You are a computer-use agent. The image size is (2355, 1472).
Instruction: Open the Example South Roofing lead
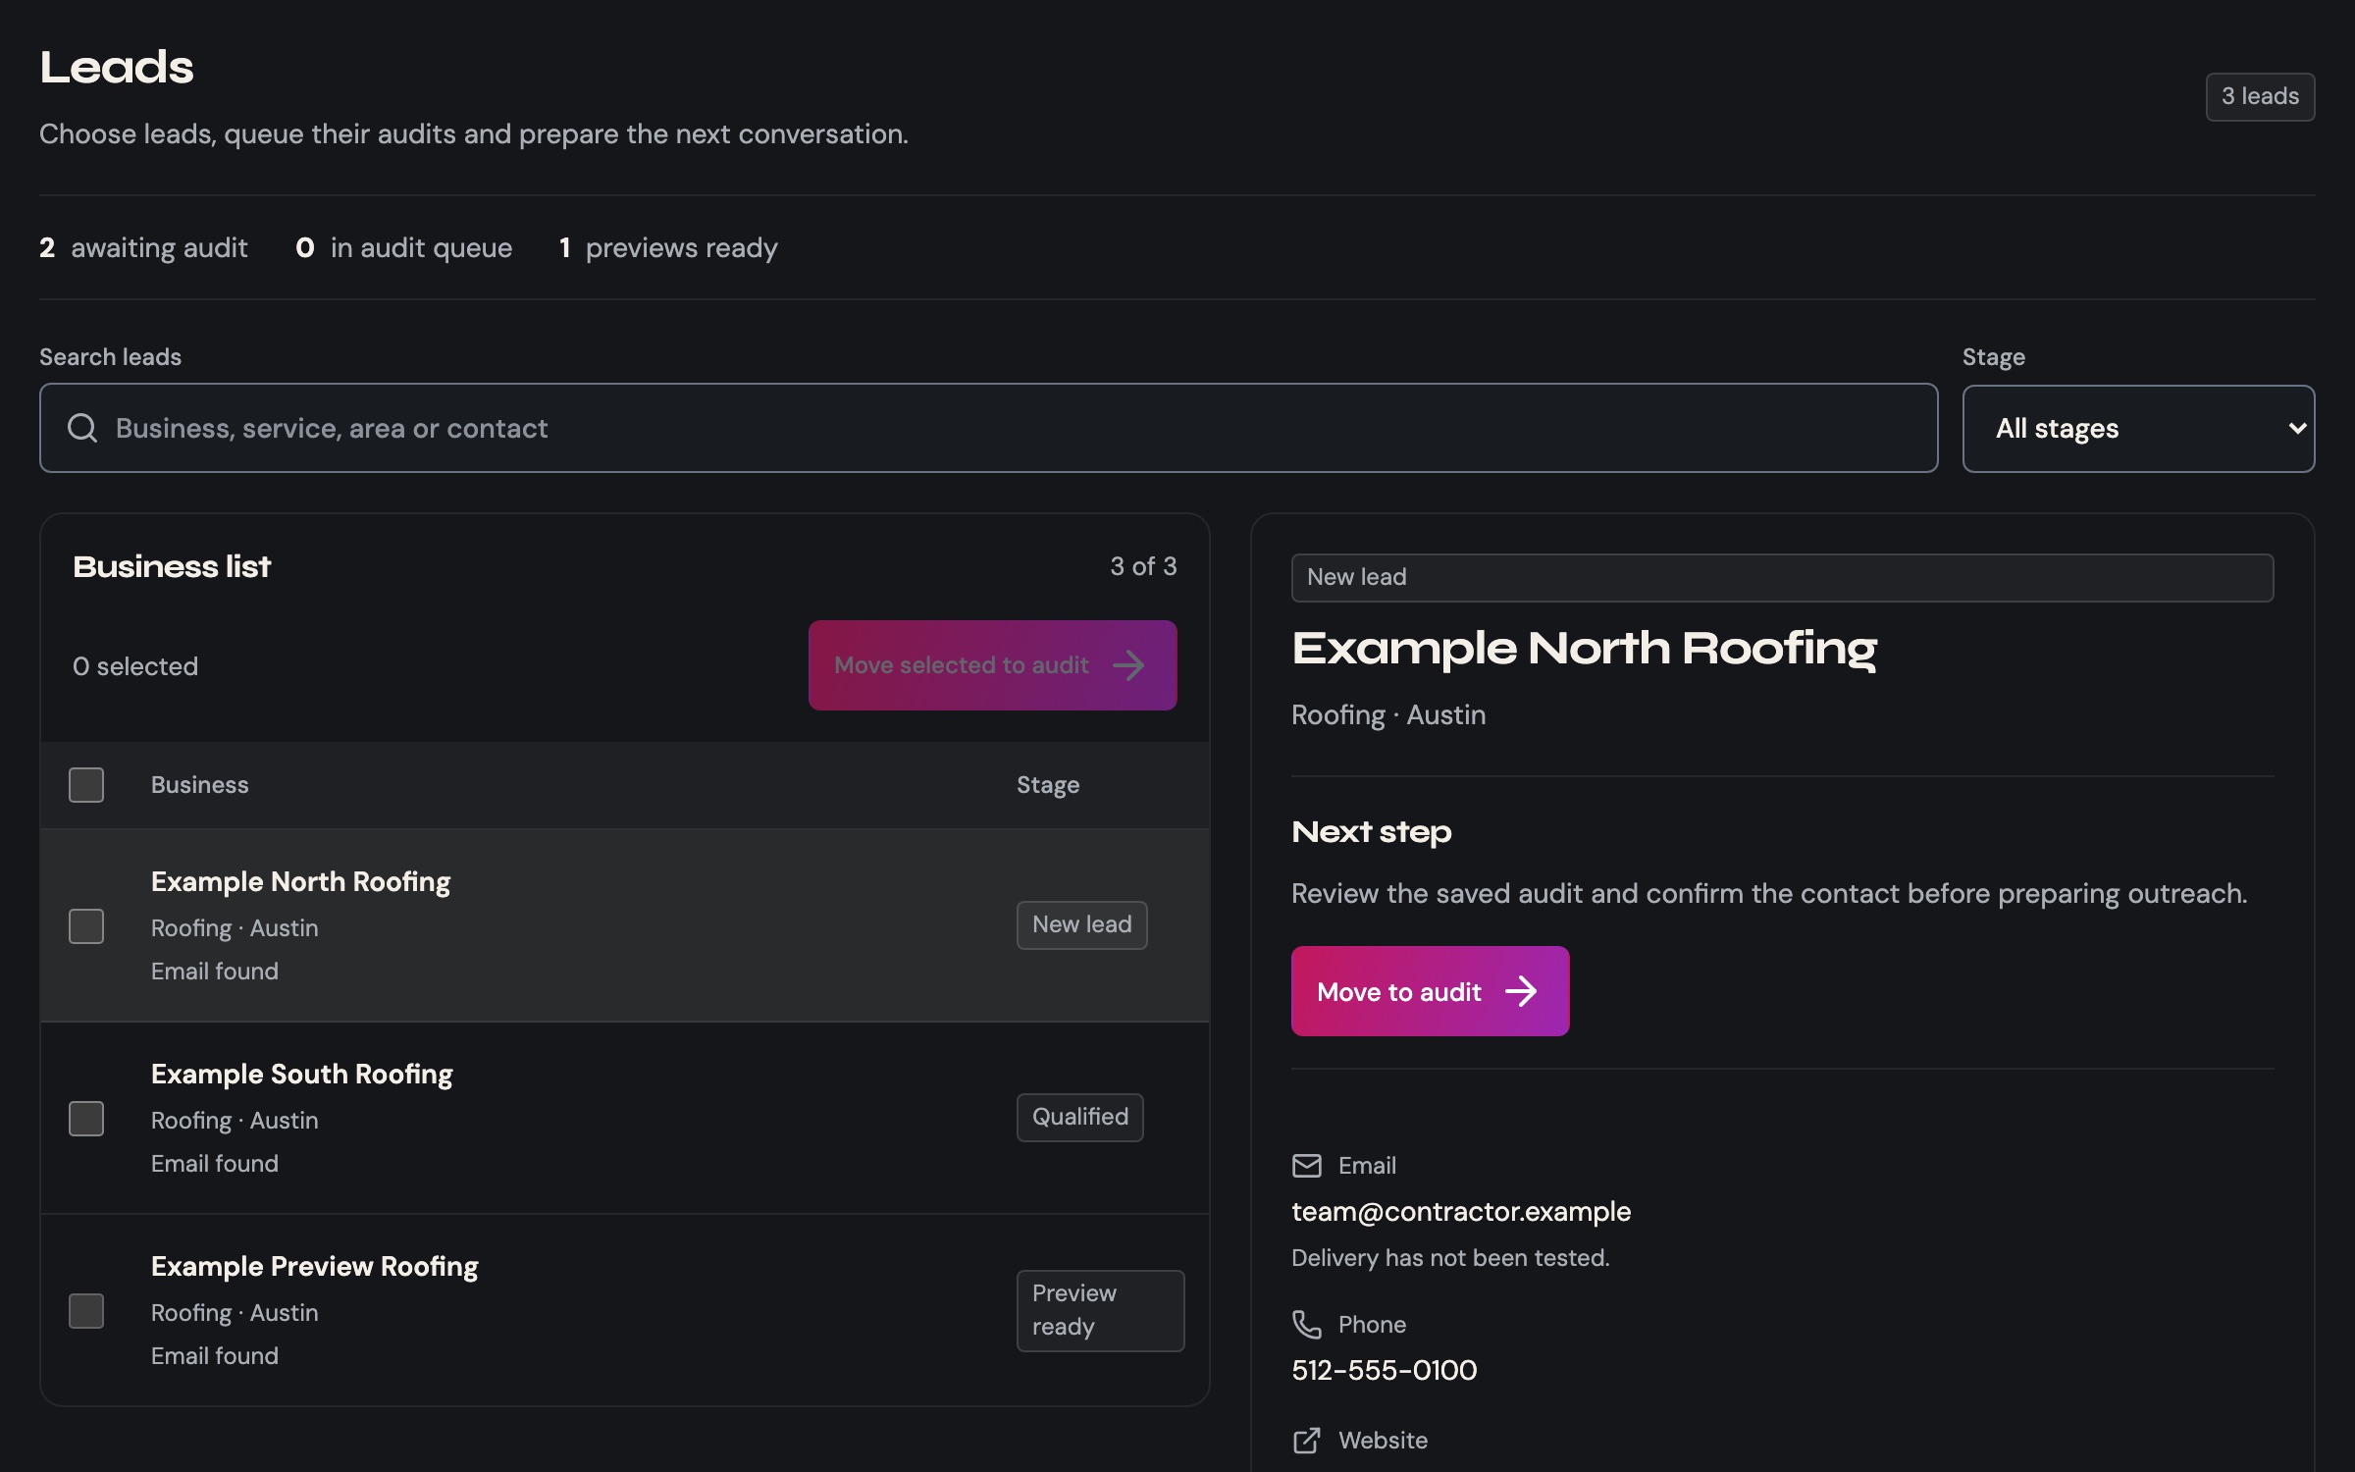click(x=301, y=1074)
